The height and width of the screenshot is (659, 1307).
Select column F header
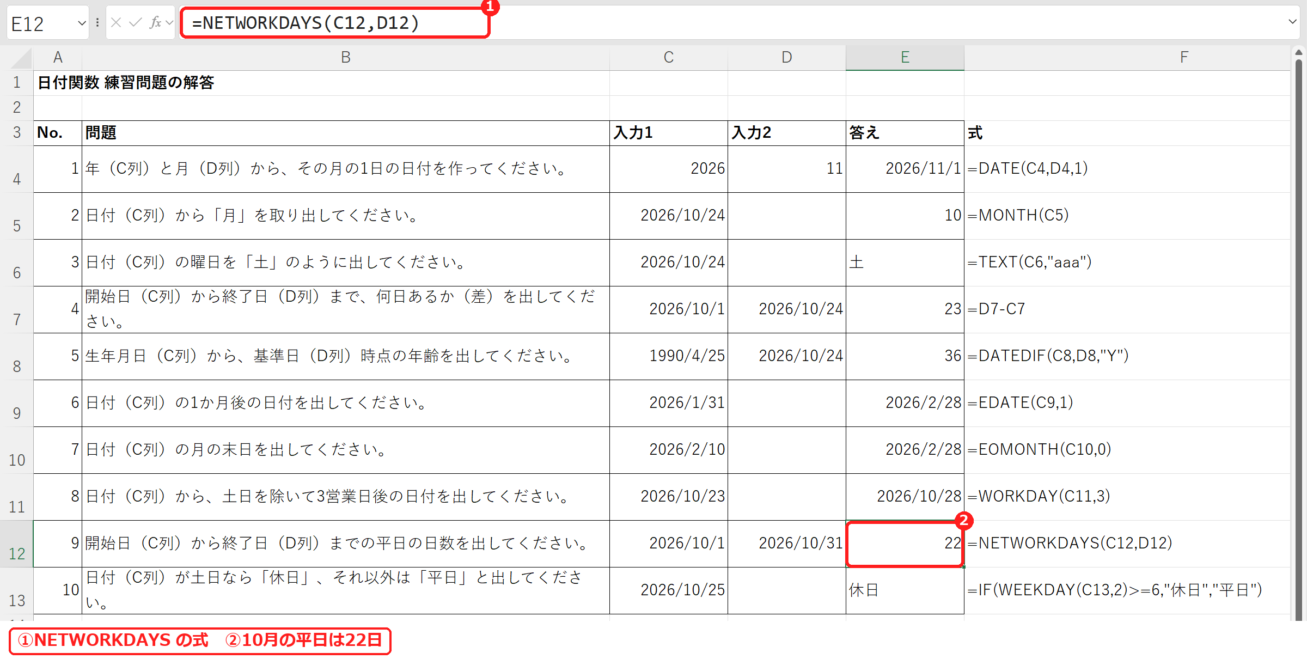pos(1127,57)
